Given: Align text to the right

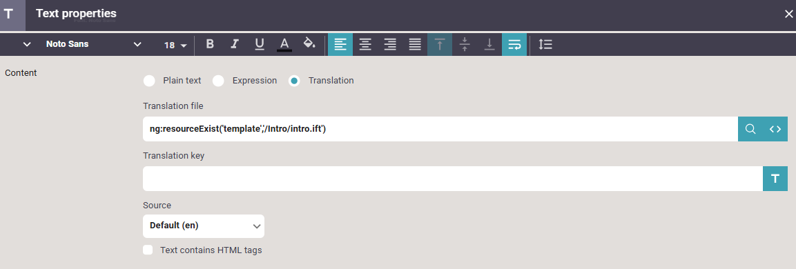Looking at the screenshot, I should [390, 45].
